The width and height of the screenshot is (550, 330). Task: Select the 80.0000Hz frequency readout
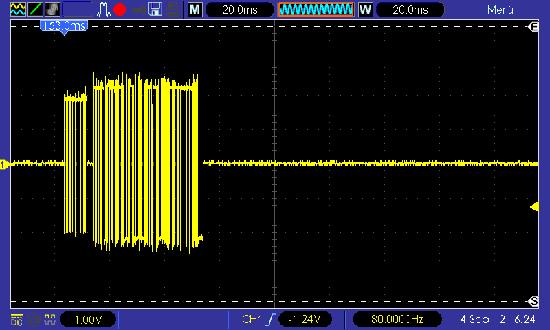397,319
